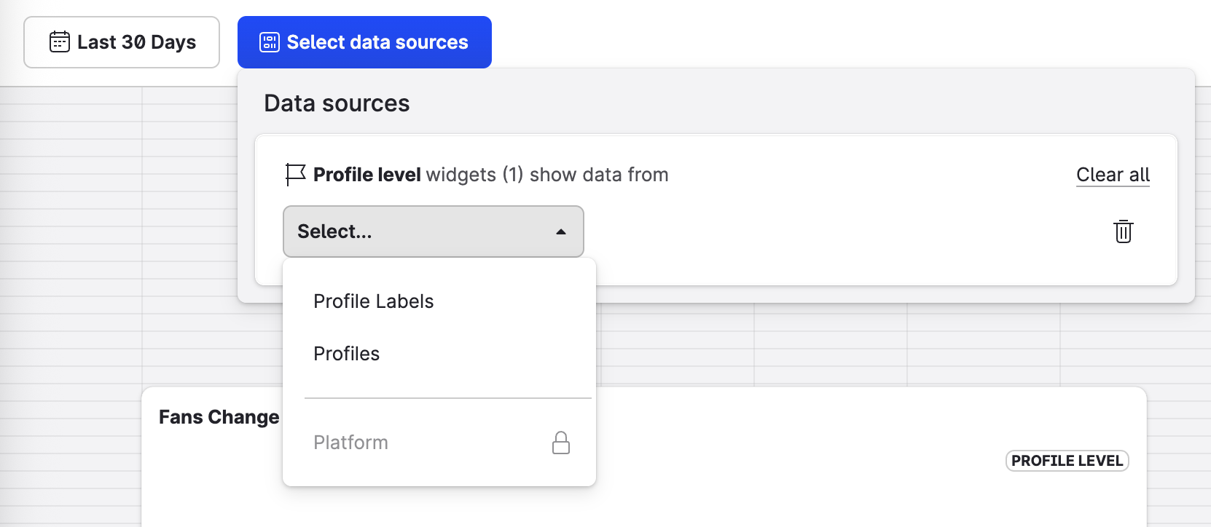Click the data sources icon in the blue button

click(x=270, y=42)
